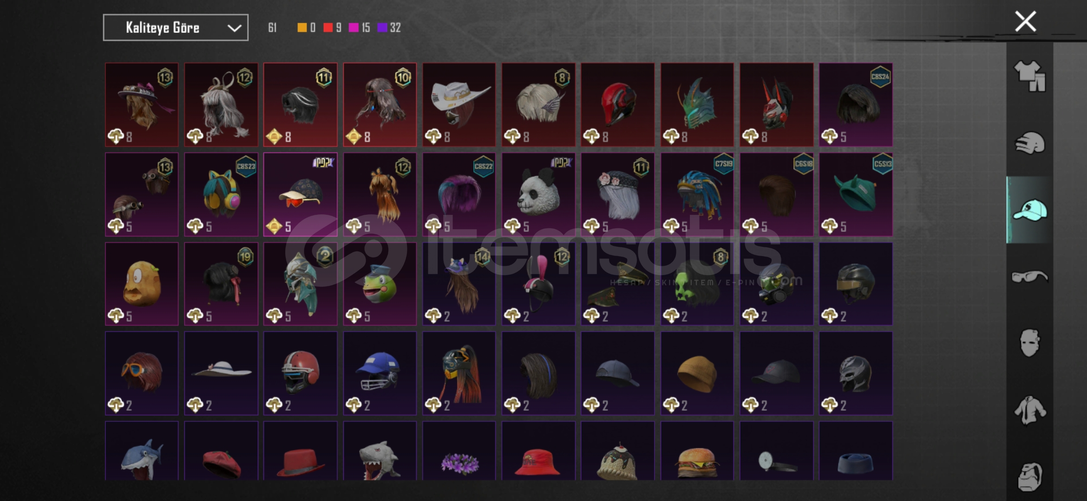The height and width of the screenshot is (501, 1087).
Task: Close the inventory with the X icon
Action: 1025,21
